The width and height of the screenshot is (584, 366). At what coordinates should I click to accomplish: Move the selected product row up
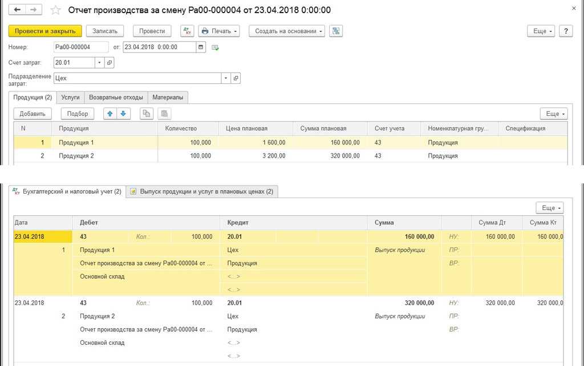click(110, 114)
